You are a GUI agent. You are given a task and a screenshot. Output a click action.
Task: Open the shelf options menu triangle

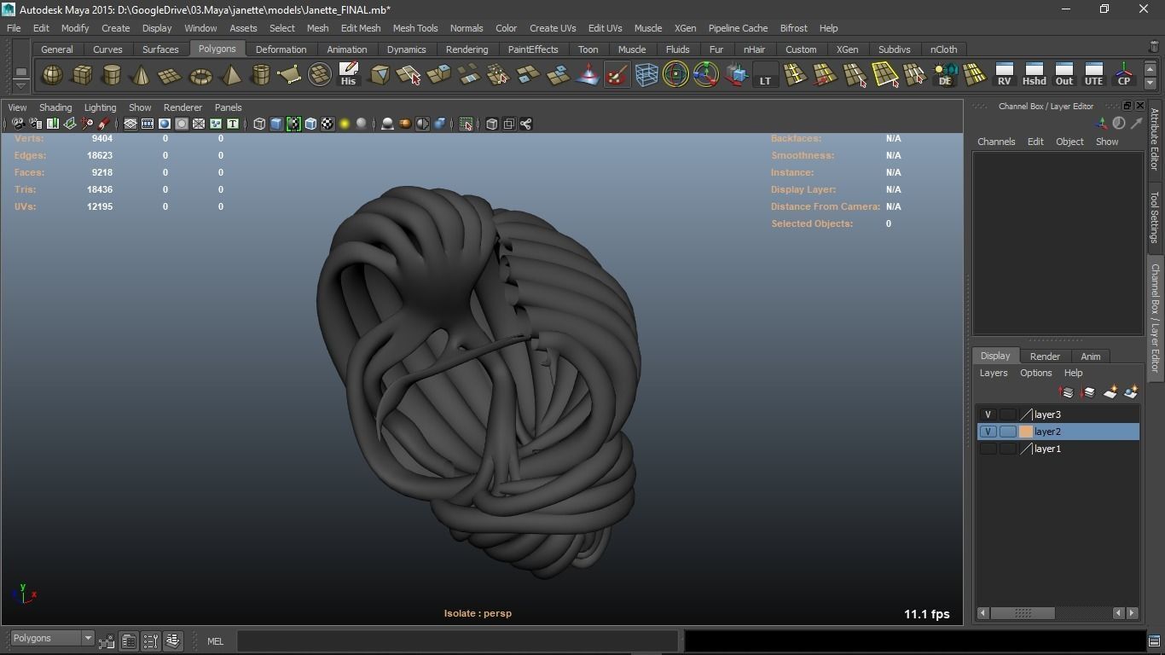coord(20,85)
